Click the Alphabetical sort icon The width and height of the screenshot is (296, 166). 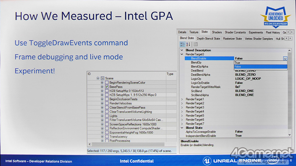point(188,44)
